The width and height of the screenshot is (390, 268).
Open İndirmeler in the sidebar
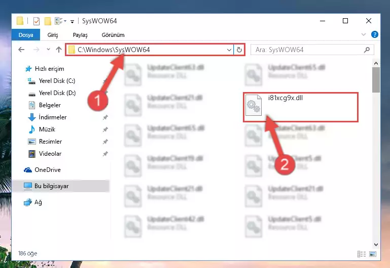pyautogui.click(x=52, y=117)
